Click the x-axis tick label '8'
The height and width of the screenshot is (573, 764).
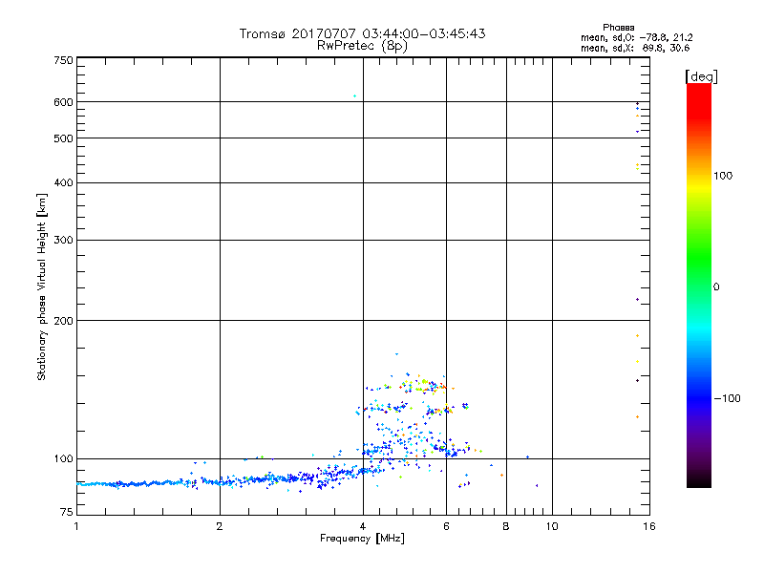click(506, 526)
